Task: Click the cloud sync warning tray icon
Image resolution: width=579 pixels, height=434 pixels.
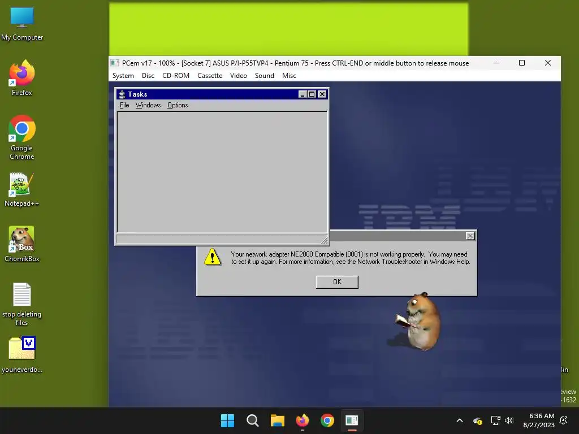Action: [477, 420]
